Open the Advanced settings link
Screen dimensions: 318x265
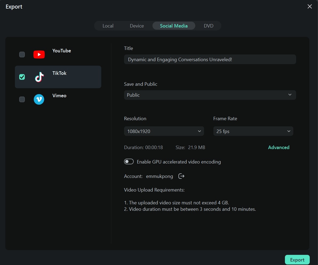pyautogui.click(x=279, y=147)
